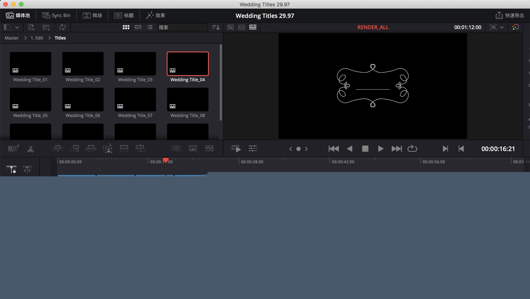Open the Boring Detector icon

tap(13, 149)
